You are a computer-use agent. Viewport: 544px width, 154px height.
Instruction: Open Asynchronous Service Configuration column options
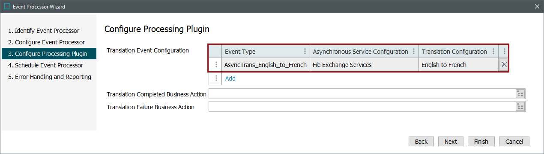point(414,52)
